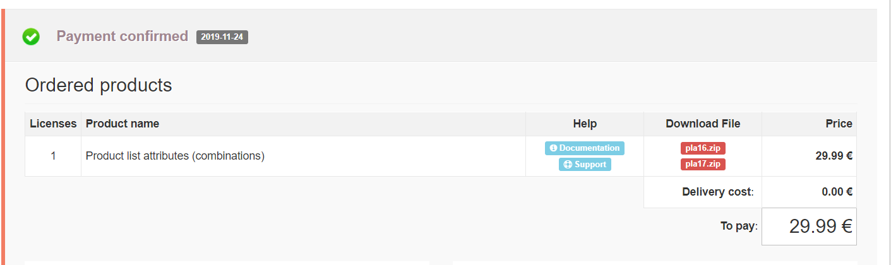Click the license count cell showing 1
This screenshot has height=265, width=891.
click(x=53, y=156)
